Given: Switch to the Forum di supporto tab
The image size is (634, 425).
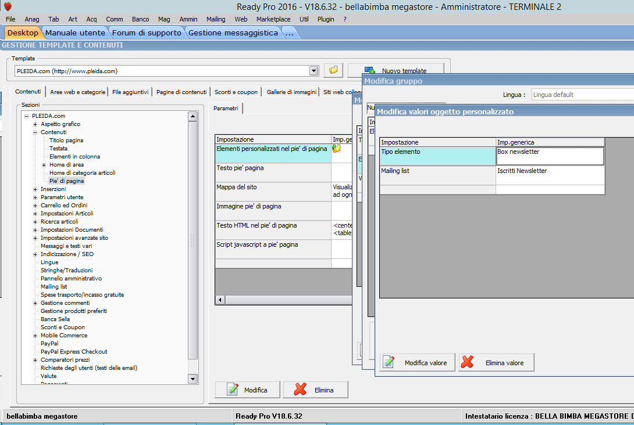Looking at the screenshot, I should coord(147,33).
